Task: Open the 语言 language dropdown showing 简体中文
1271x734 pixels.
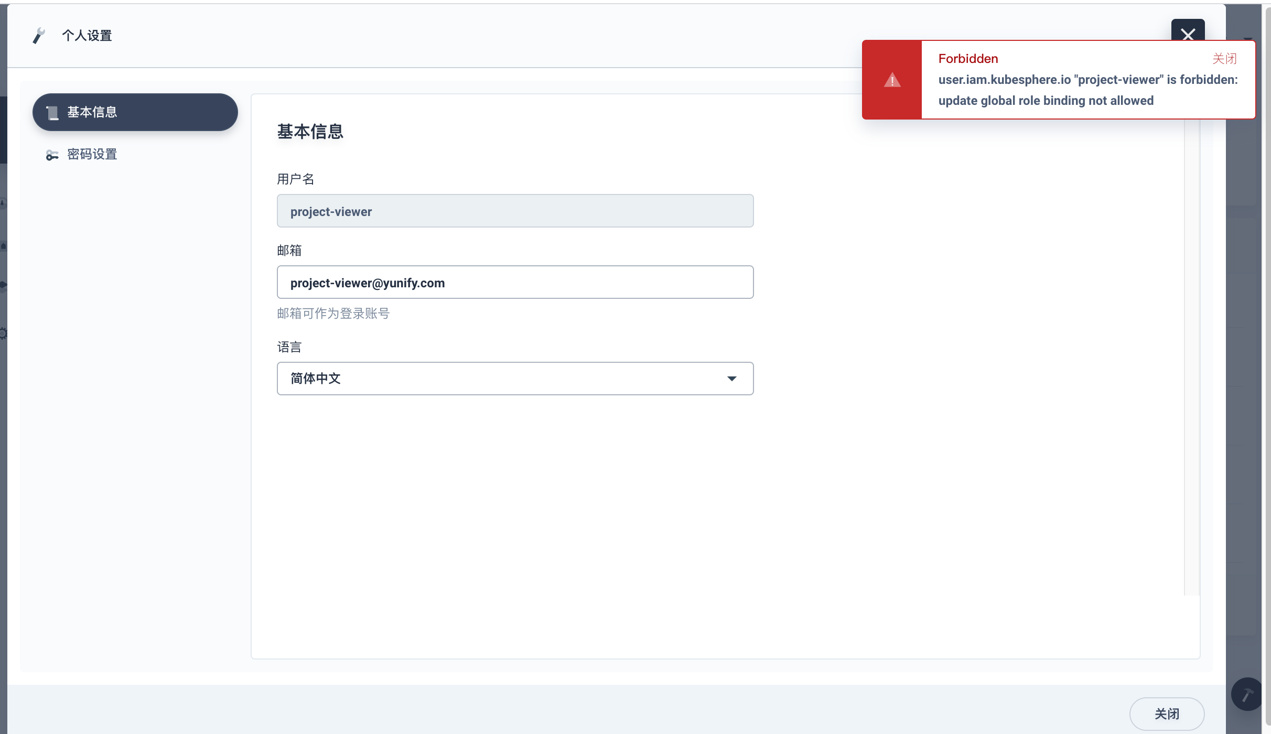Action: click(514, 379)
